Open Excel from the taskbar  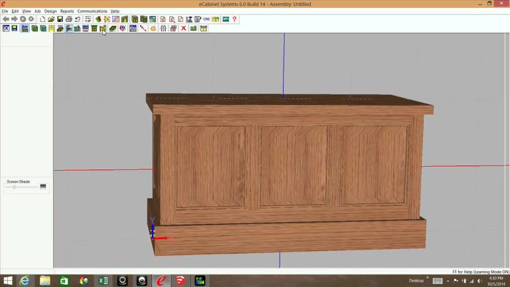click(x=103, y=281)
